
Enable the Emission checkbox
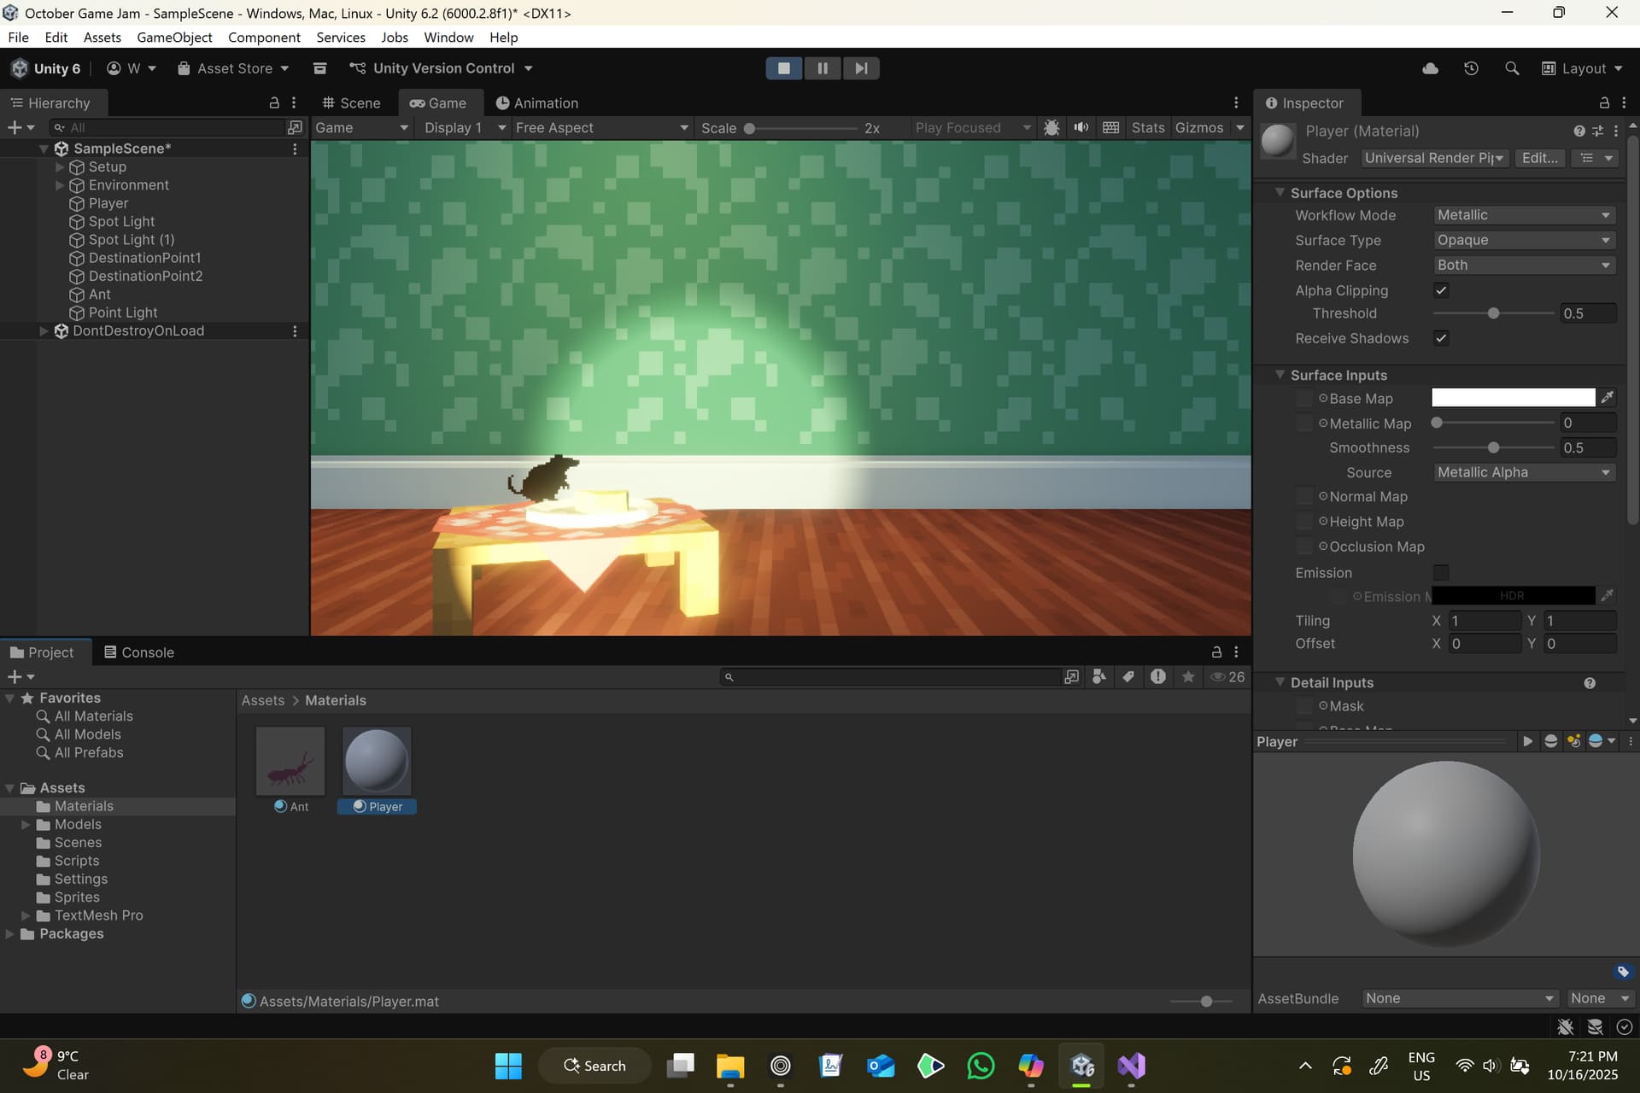point(1441,572)
